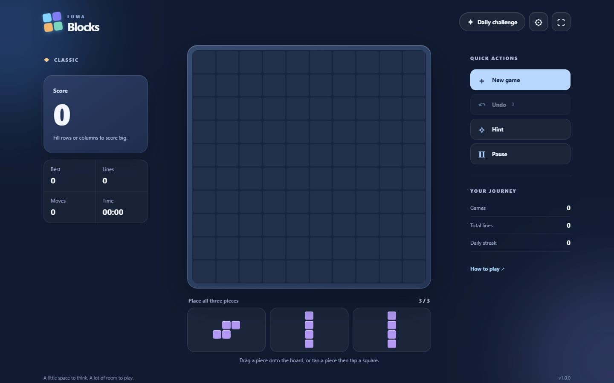The height and width of the screenshot is (383, 614).
Task: Start a New game
Action: [520, 80]
